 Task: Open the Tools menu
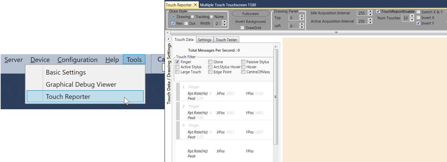coord(134,60)
